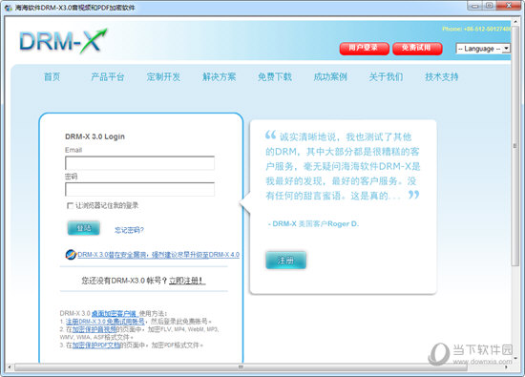Open the 技术支持 menu item

(442, 77)
